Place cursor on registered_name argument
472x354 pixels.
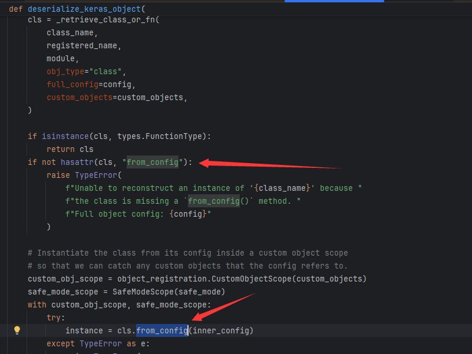(84, 46)
